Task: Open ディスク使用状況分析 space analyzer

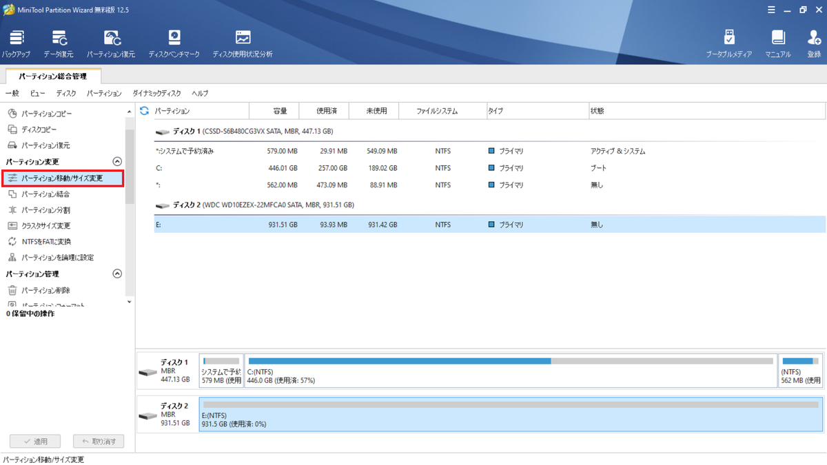Action: click(243, 44)
